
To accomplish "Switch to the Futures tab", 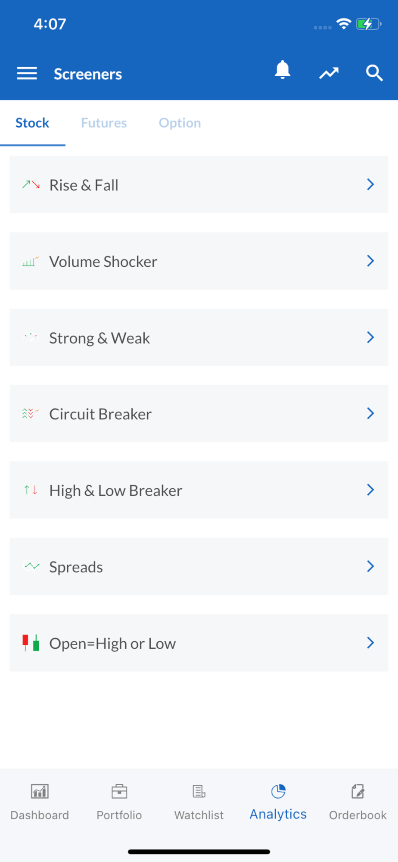I will click(x=104, y=123).
